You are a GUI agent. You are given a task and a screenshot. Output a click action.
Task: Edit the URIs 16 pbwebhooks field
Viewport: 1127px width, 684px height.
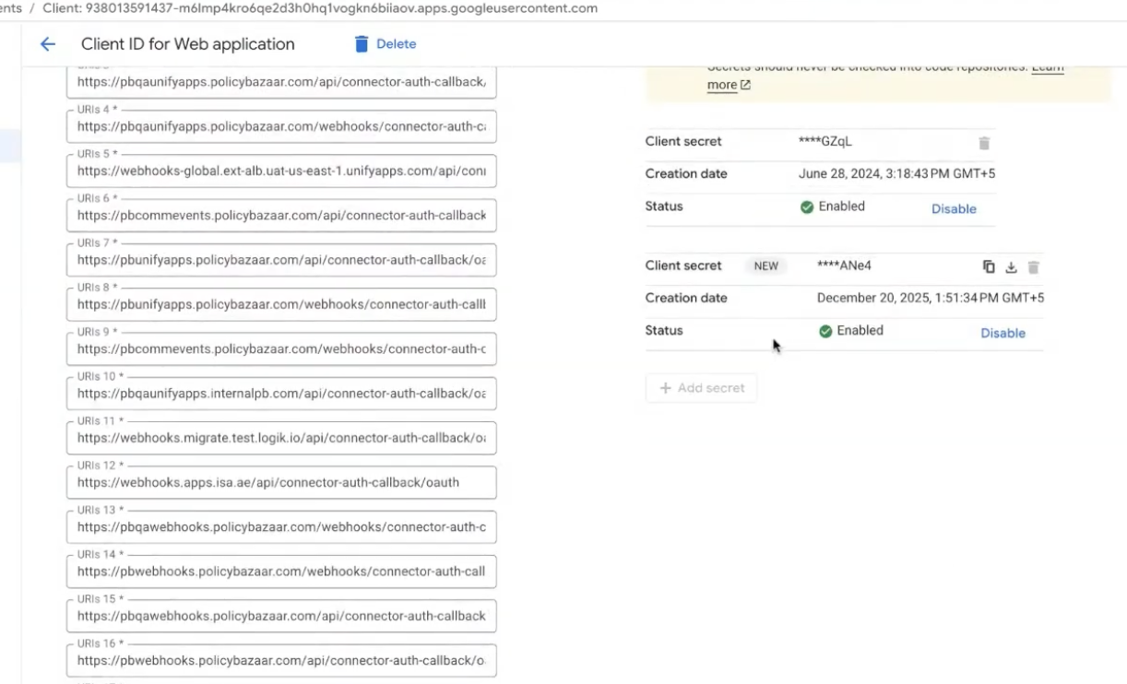pyautogui.click(x=281, y=660)
